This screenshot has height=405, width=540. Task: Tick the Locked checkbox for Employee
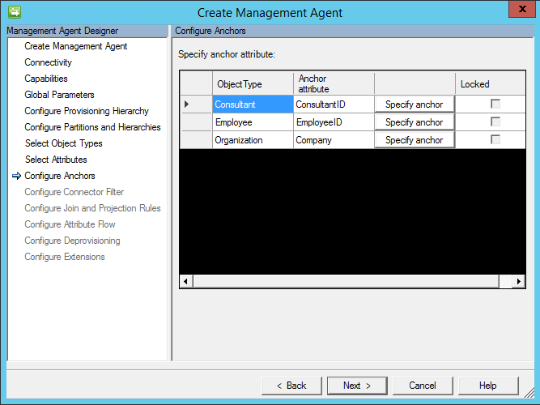click(x=495, y=122)
